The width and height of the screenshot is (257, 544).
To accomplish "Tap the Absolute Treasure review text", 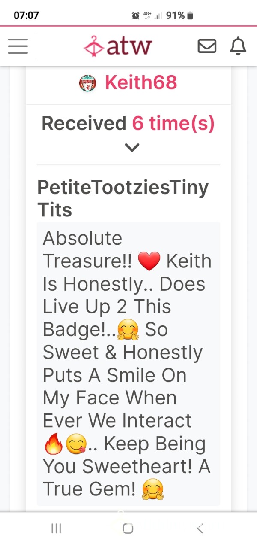I will click(128, 363).
